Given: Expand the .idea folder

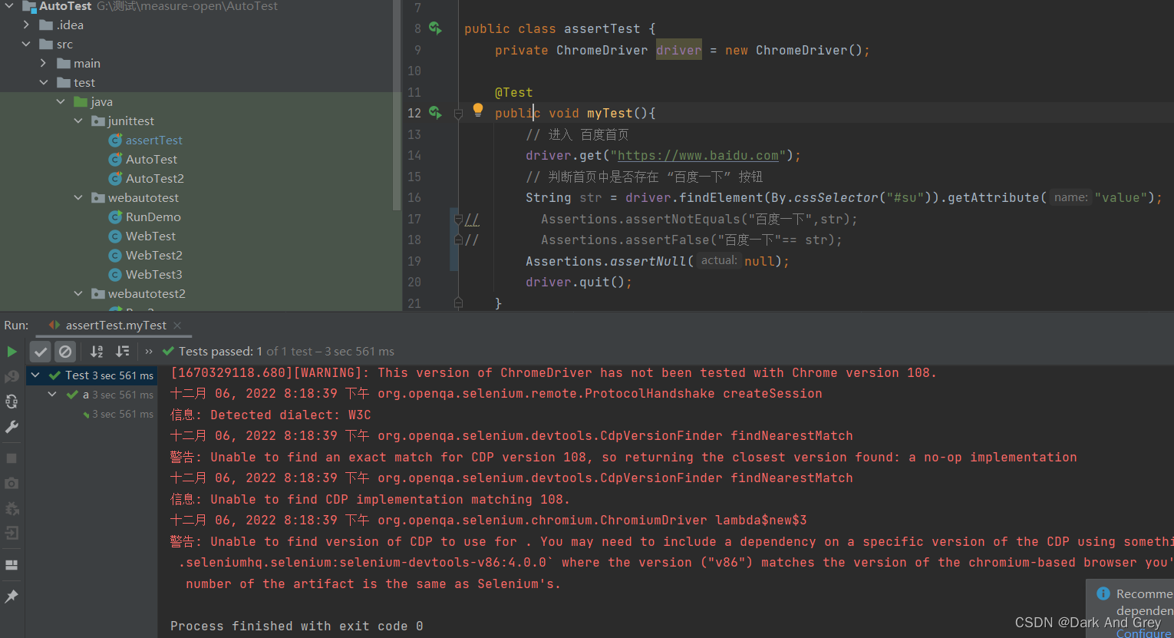Looking at the screenshot, I should 26,25.
